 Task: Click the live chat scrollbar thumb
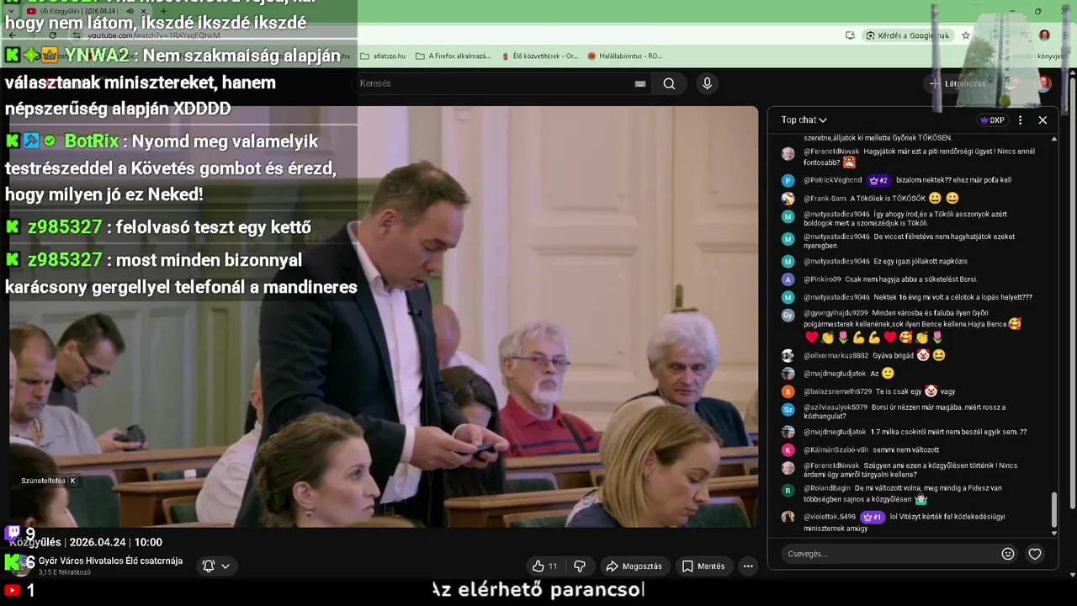(x=1054, y=508)
